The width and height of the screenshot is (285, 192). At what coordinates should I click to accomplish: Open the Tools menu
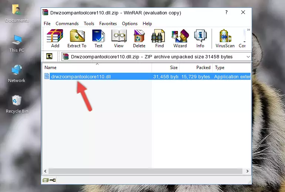pos(89,24)
